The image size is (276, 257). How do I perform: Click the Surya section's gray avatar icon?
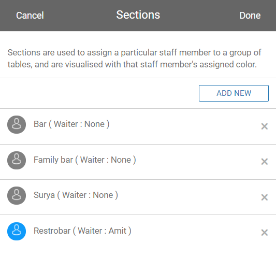point(17,195)
